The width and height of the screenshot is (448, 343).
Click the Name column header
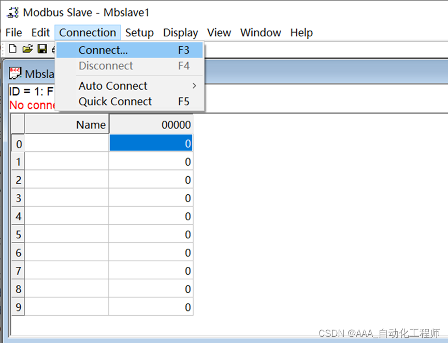pos(67,125)
